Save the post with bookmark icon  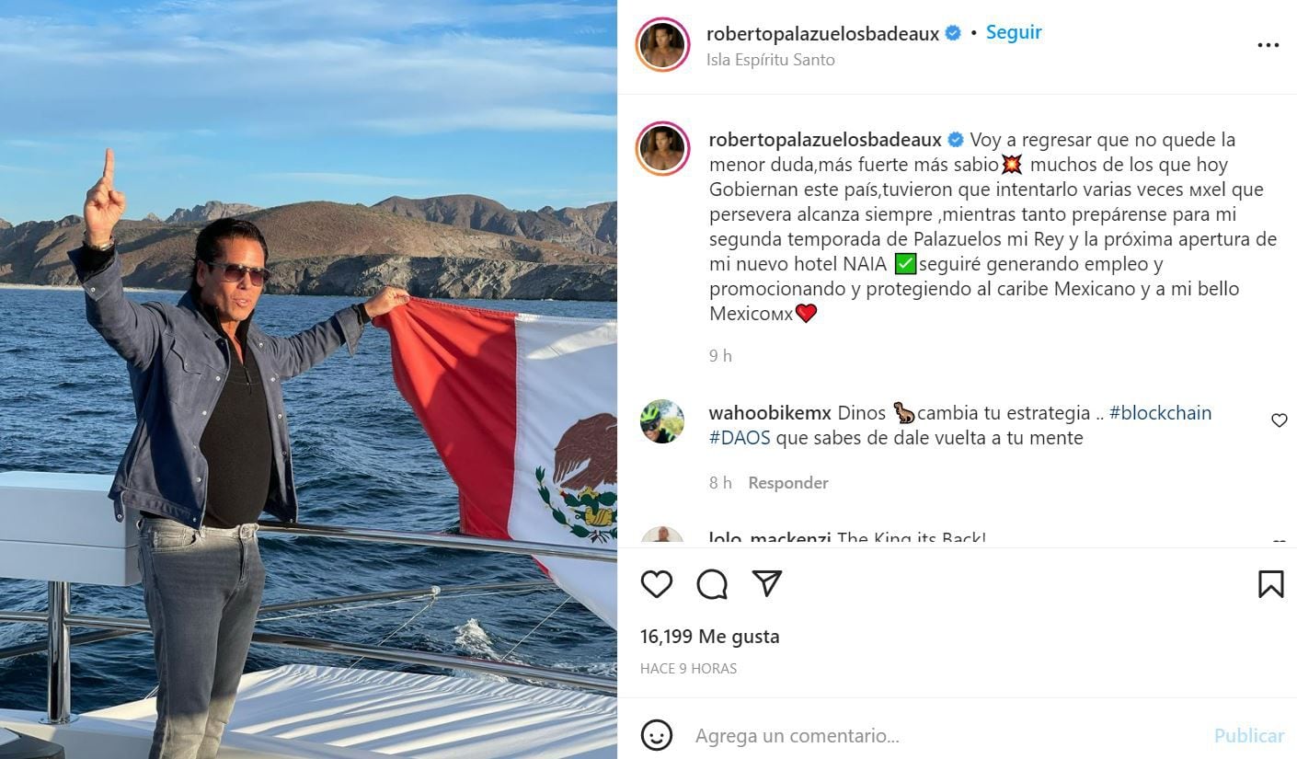1270,584
